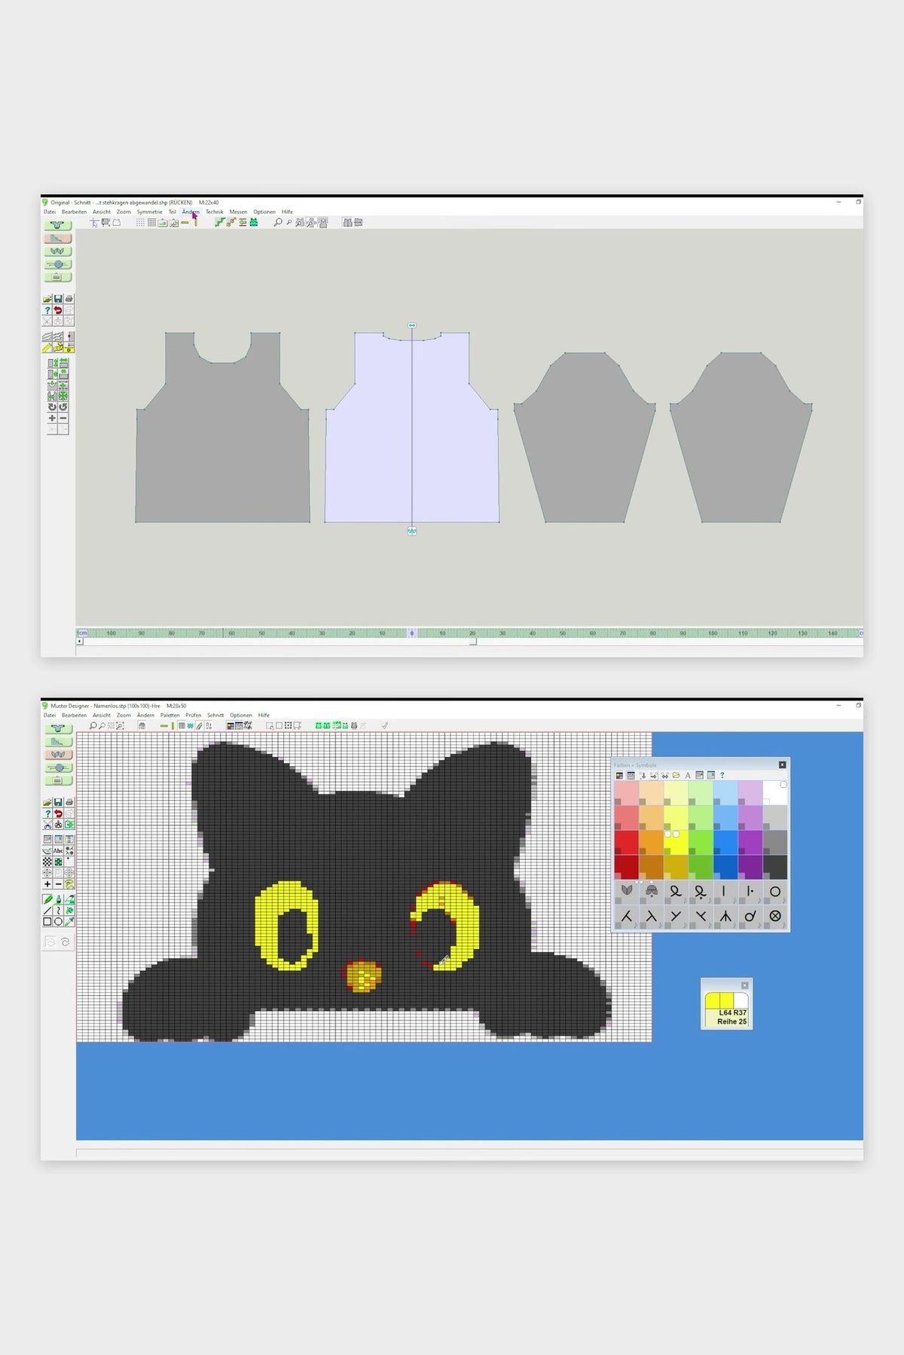
Task: Click the print icon in Schnitt window
Action: [x=69, y=298]
